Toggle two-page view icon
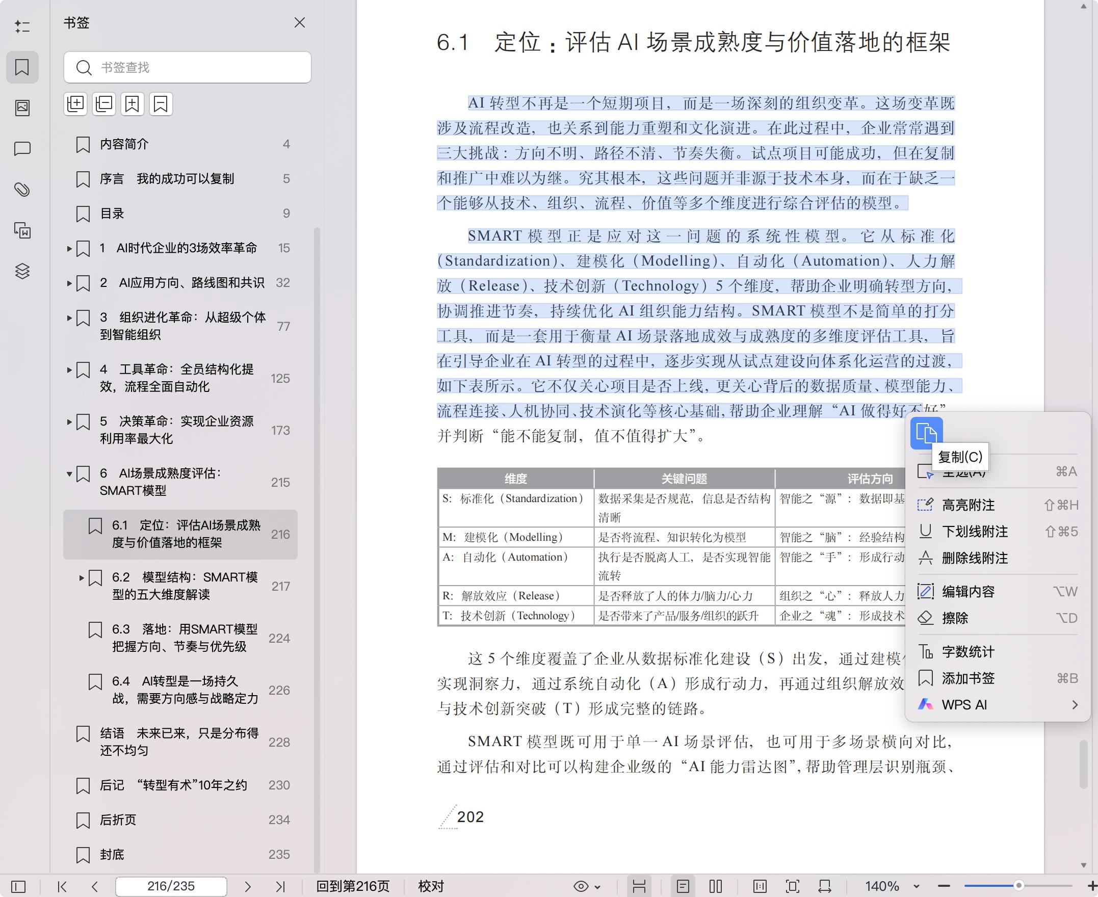 [716, 887]
